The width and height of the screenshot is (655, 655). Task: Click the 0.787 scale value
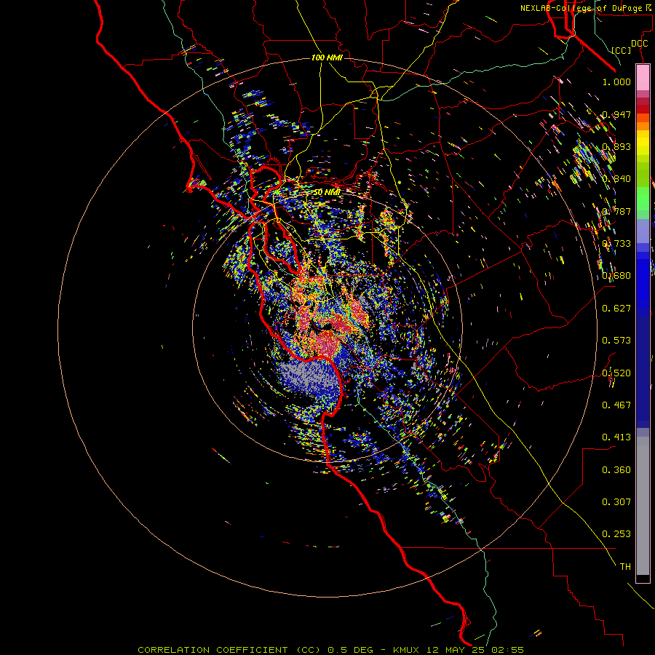(x=616, y=211)
